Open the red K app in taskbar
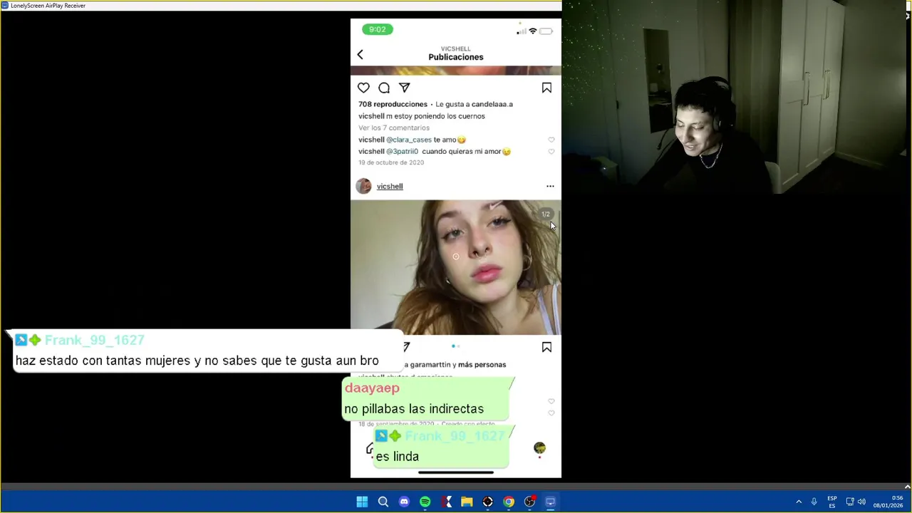 coord(446,502)
